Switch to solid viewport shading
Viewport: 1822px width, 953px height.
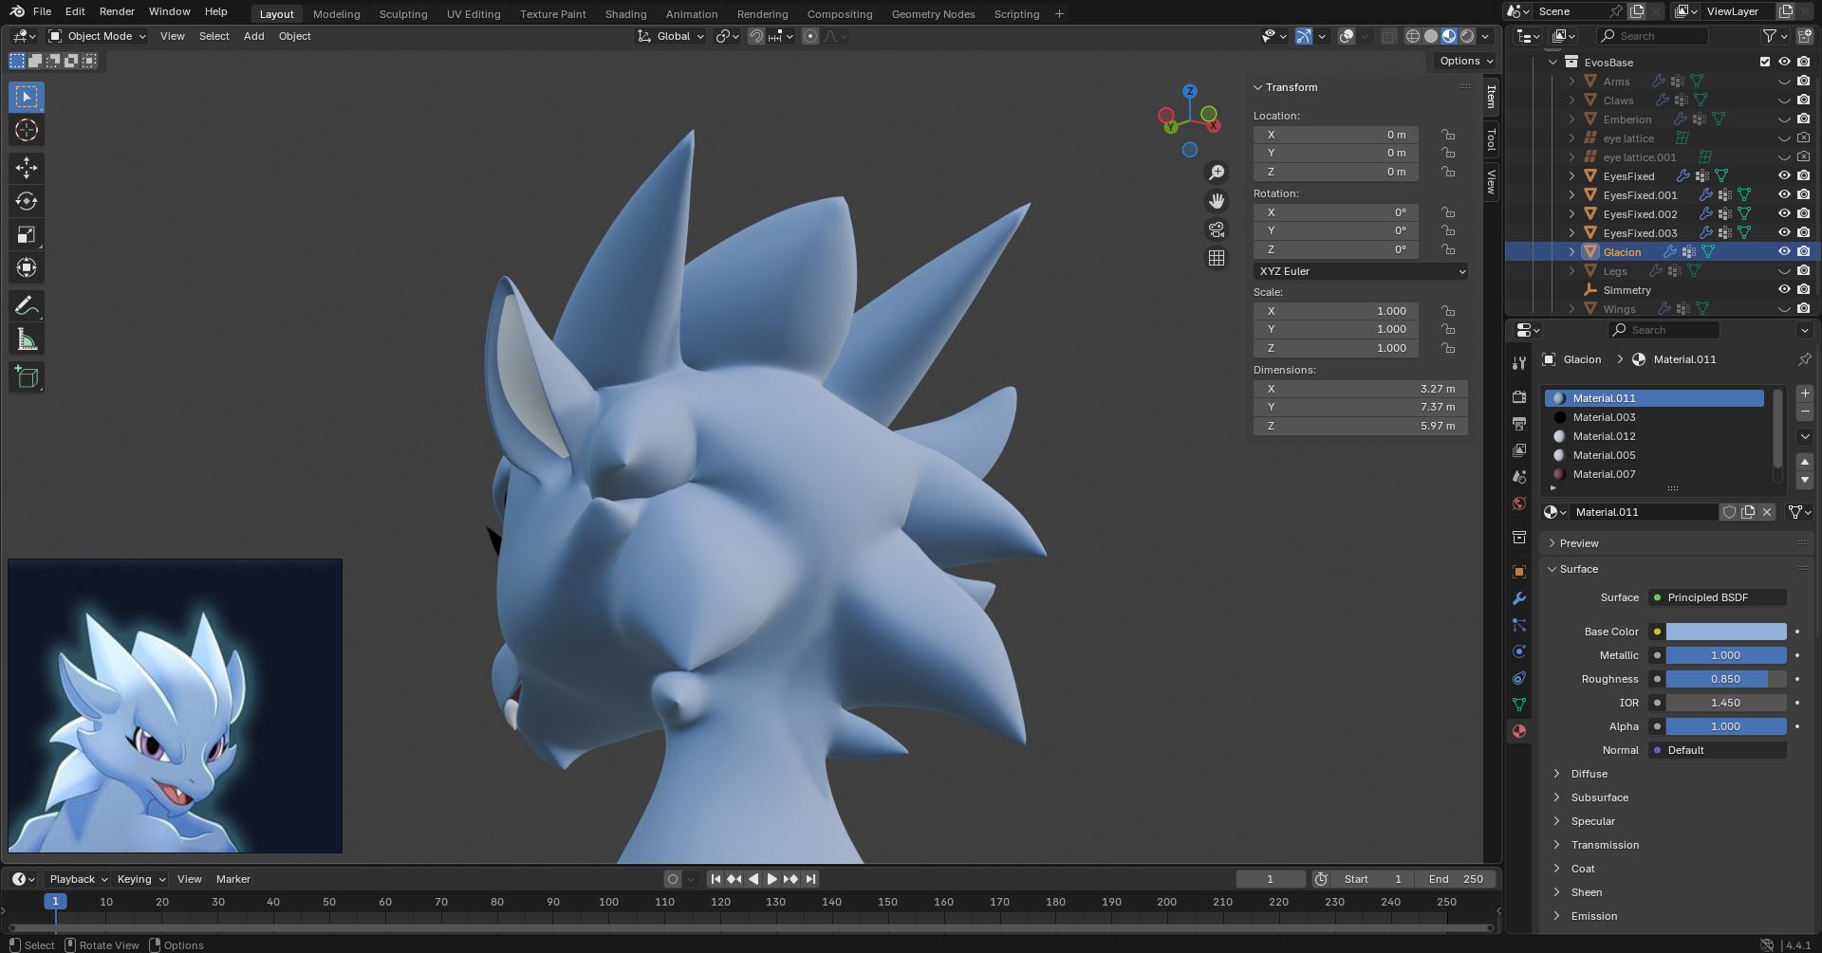click(x=1430, y=36)
